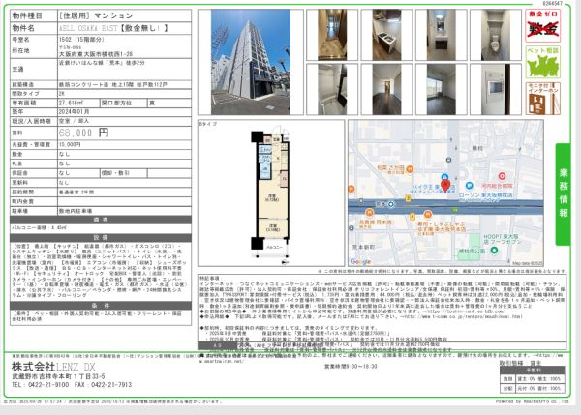Click the blue ローソン store marker icon
Image resolution: width=581 pixels, height=415 pixels.
click(470, 185)
